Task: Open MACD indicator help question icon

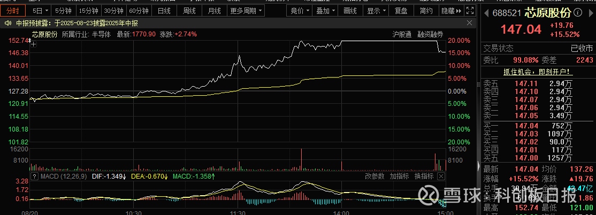Action: coord(35,176)
